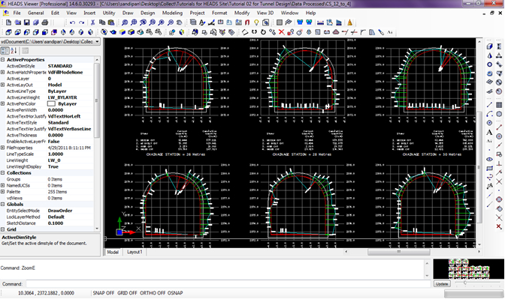Toggle GRID OFF in the status bar

point(127,293)
